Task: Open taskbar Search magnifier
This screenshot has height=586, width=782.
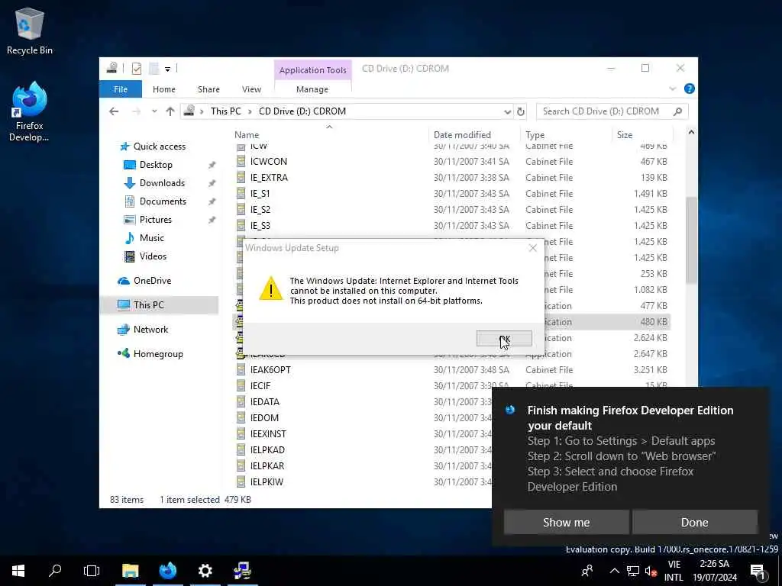Action: [55, 571]
